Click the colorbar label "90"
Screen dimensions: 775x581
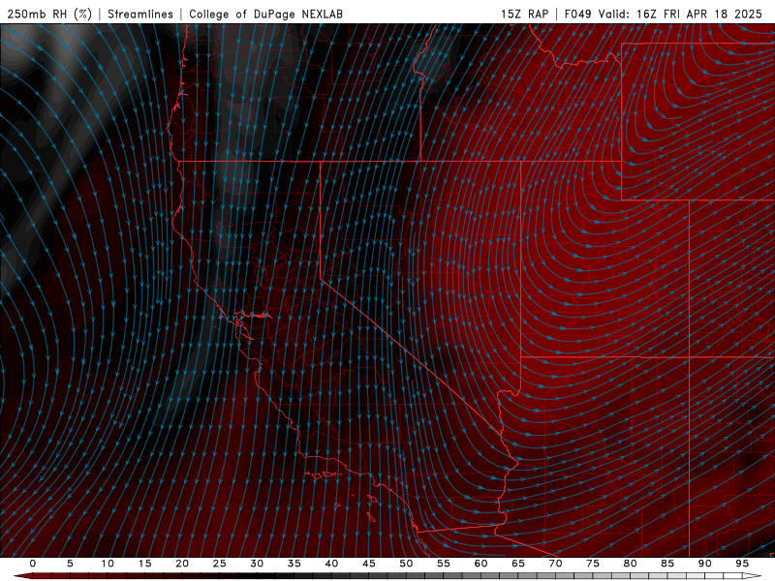click(704, 564)
